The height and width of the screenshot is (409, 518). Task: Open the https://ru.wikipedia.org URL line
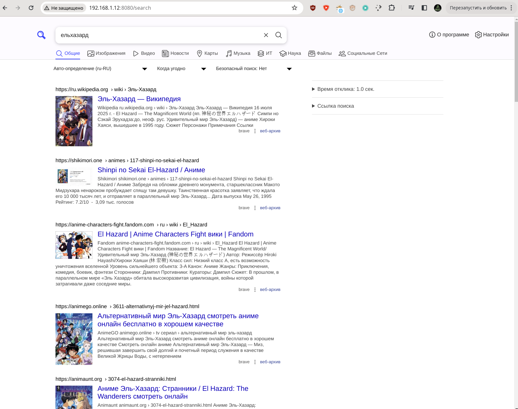[106, 90]
